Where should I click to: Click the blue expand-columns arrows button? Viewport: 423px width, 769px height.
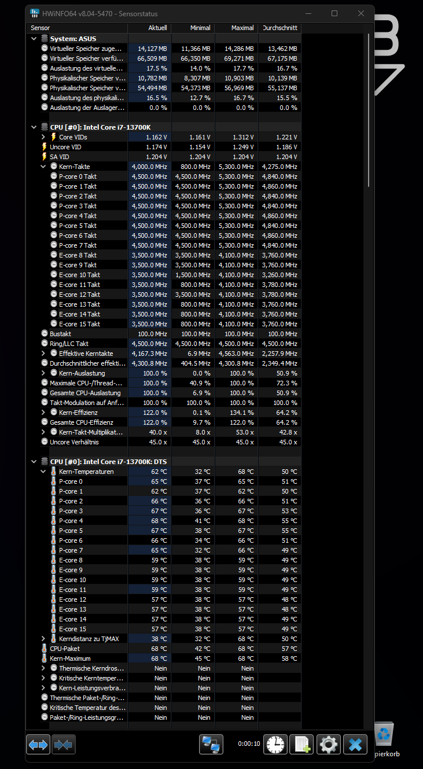[38, 745]
